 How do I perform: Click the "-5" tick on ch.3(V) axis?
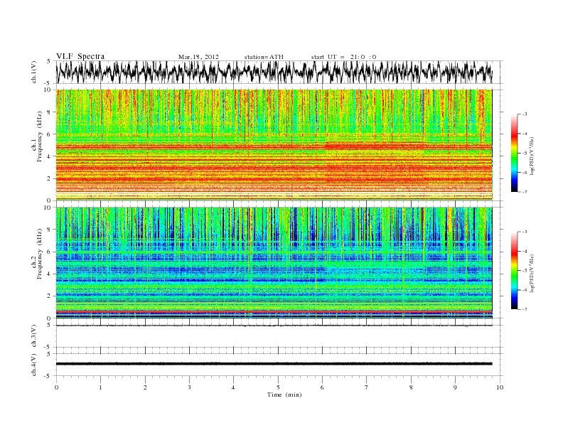pyautogui.click(x=48, y=347)
